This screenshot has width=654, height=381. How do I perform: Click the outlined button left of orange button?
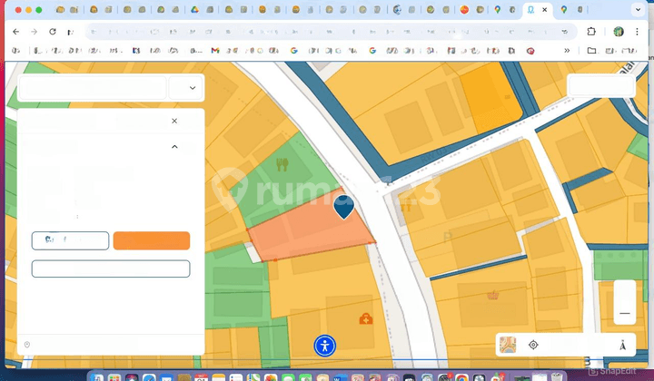[71, 240]
